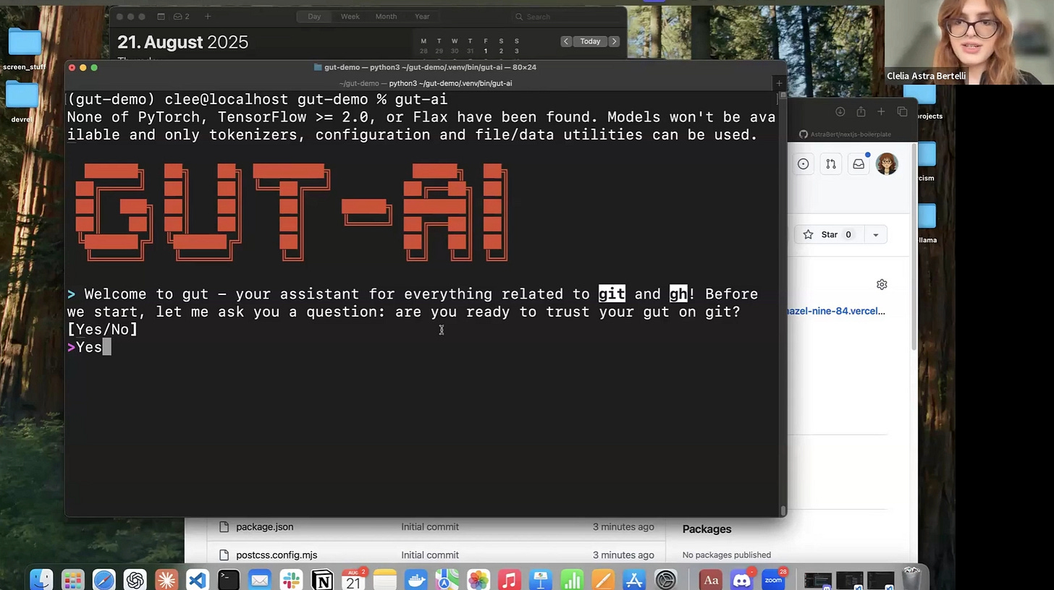Open Launchpad from the Dock

coord(72,580)
